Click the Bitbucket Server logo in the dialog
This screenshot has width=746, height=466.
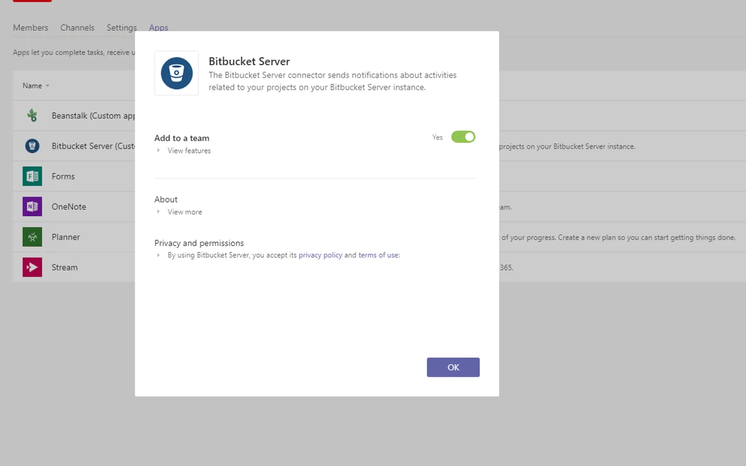click(177, 73)
